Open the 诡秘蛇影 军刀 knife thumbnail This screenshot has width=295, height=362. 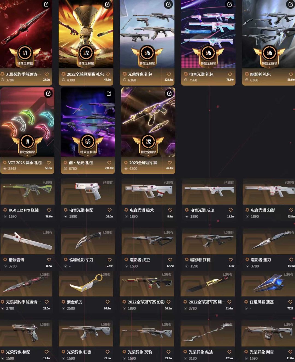[88, 242]
